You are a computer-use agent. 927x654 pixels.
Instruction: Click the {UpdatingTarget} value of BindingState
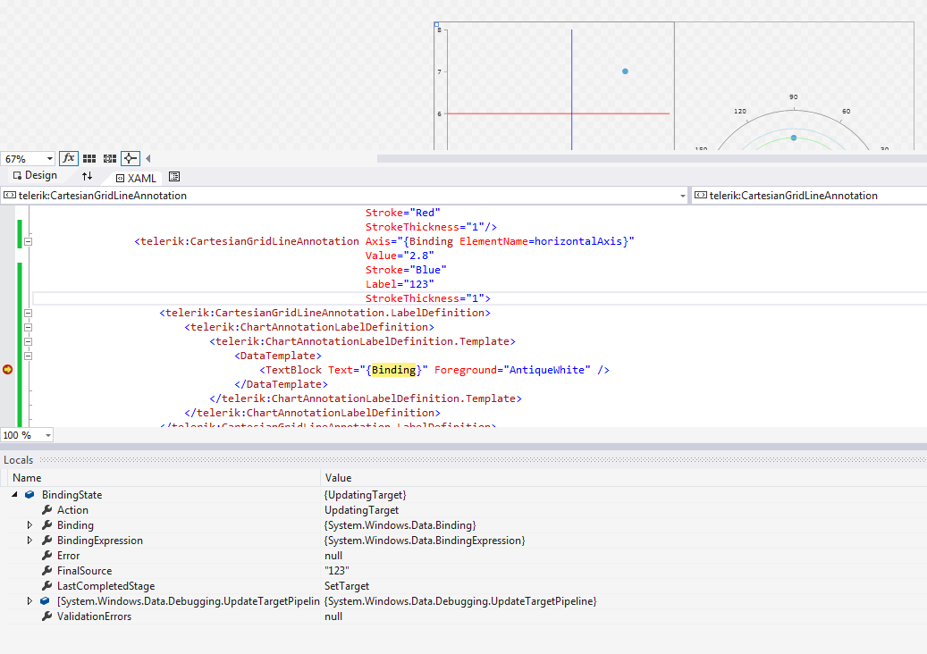pyautogui.click(x=366, y=494)
